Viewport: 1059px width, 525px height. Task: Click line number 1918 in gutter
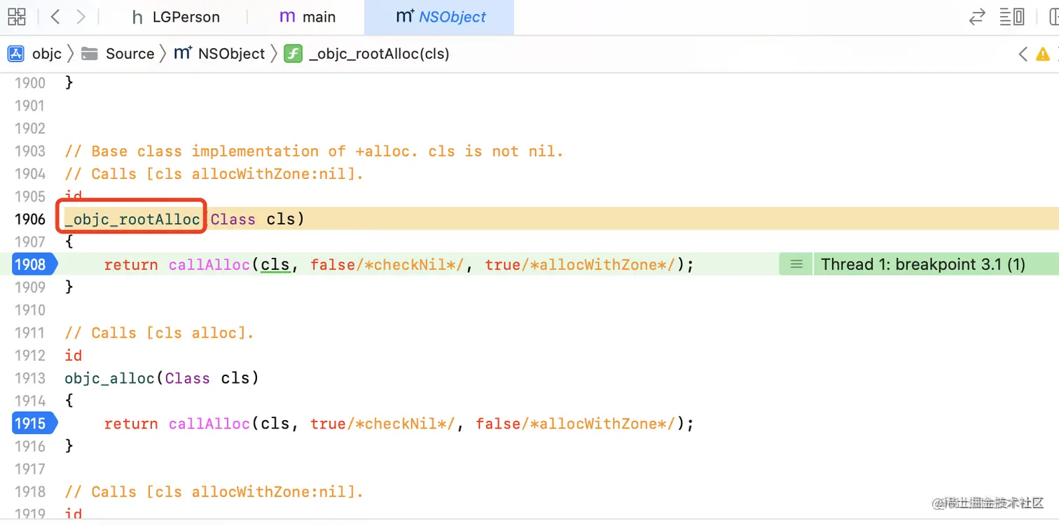(x=30, y=492)
